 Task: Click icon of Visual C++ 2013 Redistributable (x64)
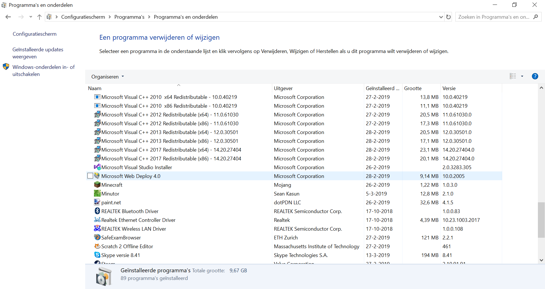point(97,132)
